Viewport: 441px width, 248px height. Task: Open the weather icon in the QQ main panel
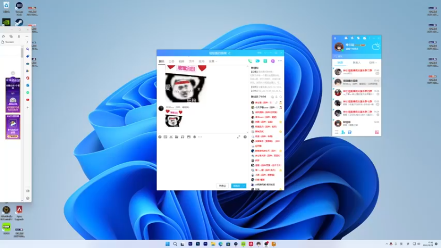tap(376, 46)
